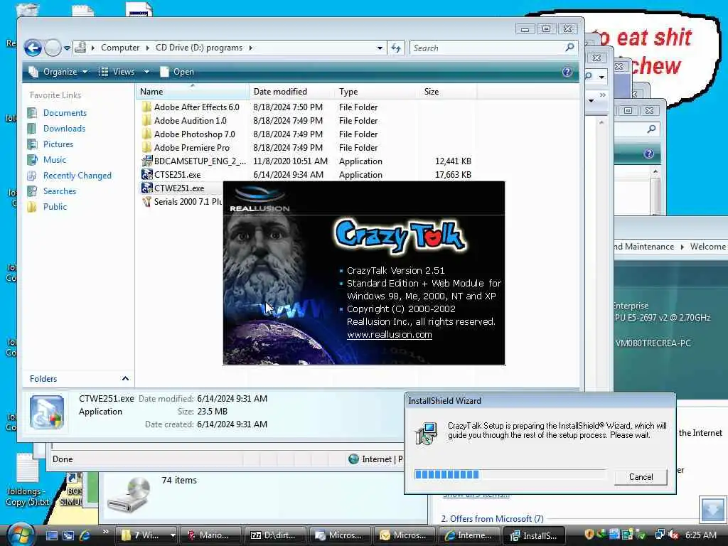Switch to the Mario taskbar button
The width and height of the screenshot is (728, 546).
[x=210, y=535]
